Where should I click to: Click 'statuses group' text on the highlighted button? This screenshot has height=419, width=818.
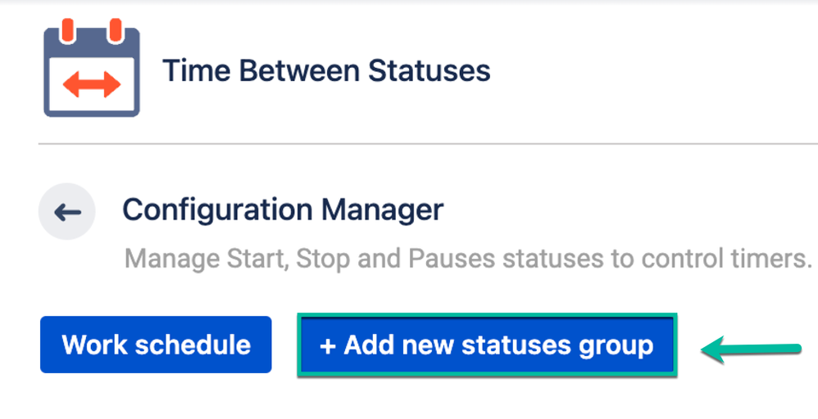[x=557, y=345]
